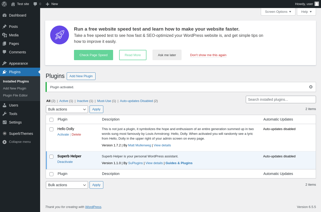The width and height of the screenshot is (321, 212).
Task: Open Plugin File Editor submenu item
Action: click(15, 95)
